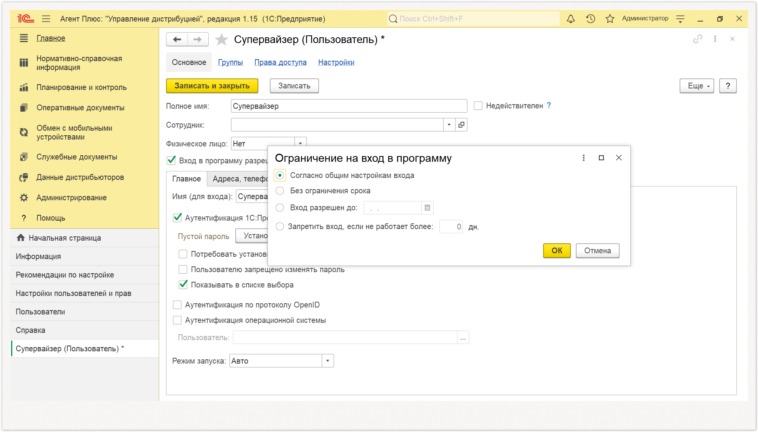
Task: Expand Режим запуска dropdown arrow
Action: 327,361
